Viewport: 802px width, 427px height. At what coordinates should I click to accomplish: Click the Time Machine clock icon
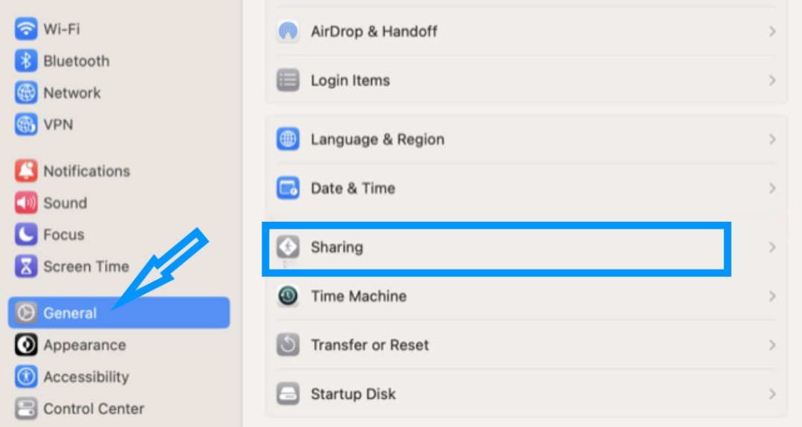pos(288,295)
